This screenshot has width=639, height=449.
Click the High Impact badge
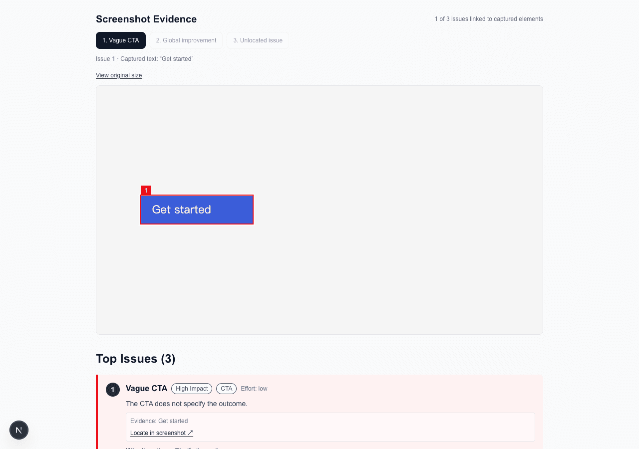pyautogui.click(x=192, y=389)
